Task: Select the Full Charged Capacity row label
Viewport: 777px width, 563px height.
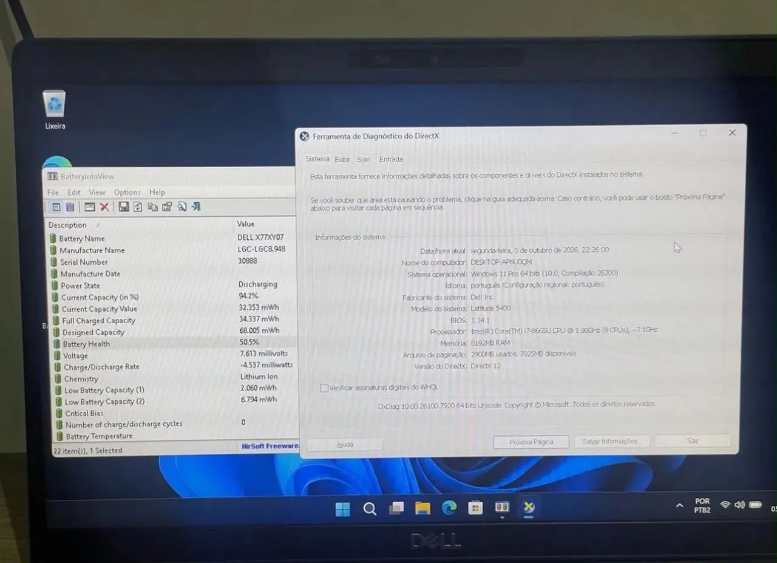Action: [99, 321]
